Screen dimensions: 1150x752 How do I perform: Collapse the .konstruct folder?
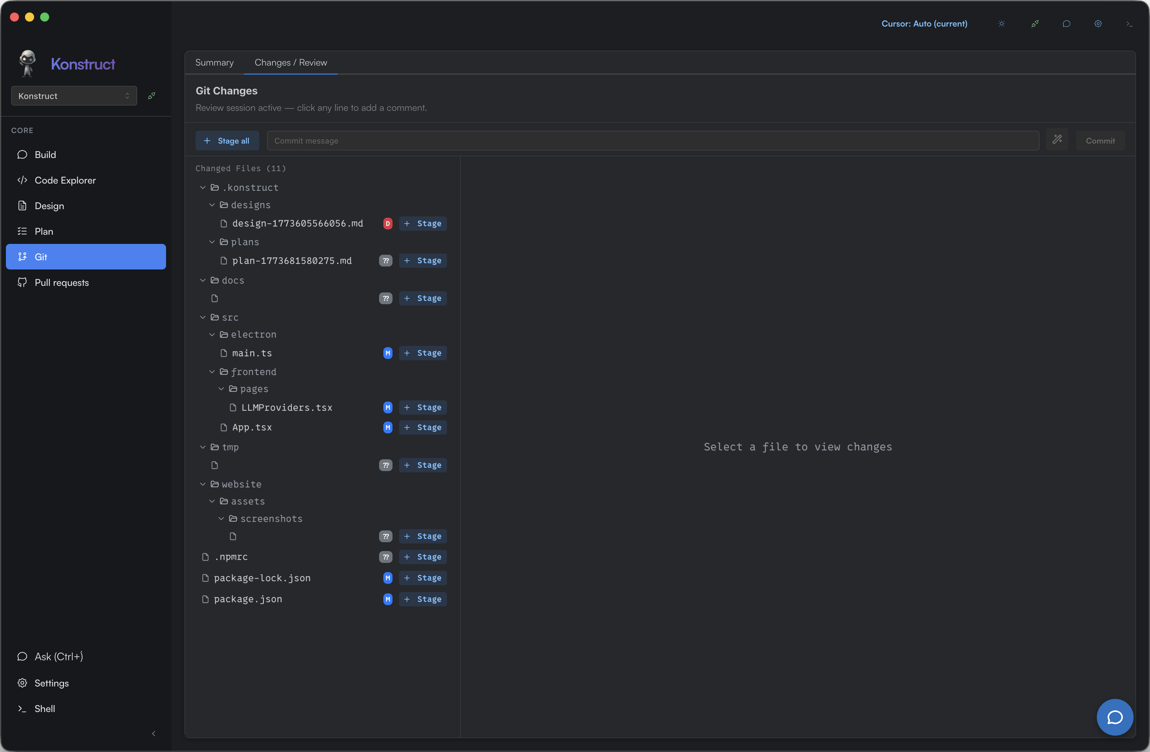tap(203, 187)
